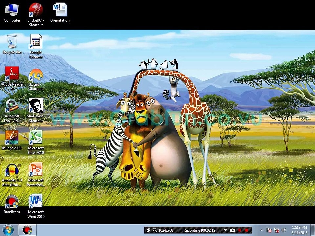
Task: Open the volume speaker icon
Action: point(284,230)
